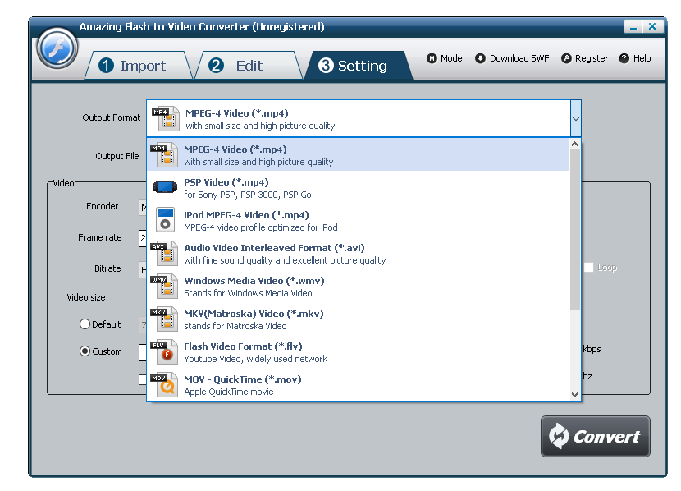Choose iPod MPEG-4 Video format
The height and width of the screenshot is (491, 681).
click(359, 221)
